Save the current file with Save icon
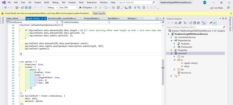The width and height of the screenshot is (233, 105). click(x=26, y=8)
